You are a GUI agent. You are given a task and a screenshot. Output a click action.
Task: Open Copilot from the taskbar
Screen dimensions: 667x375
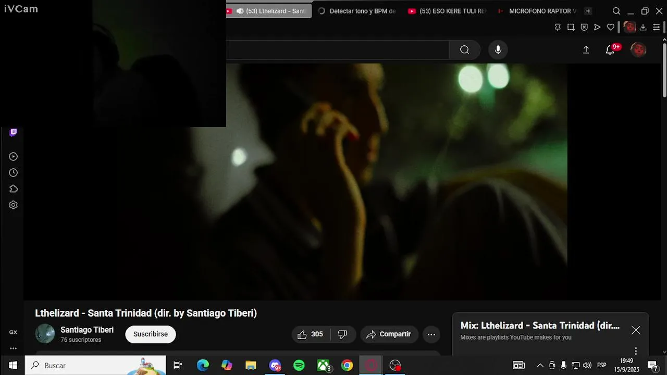click(227, 365)
